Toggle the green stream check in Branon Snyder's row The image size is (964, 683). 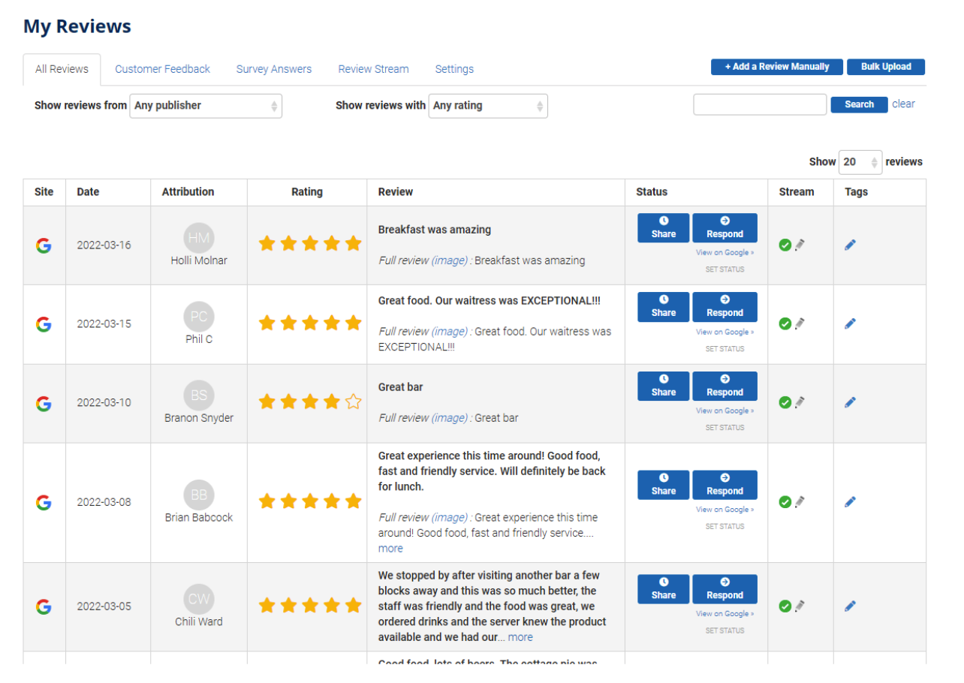(785, 402)
